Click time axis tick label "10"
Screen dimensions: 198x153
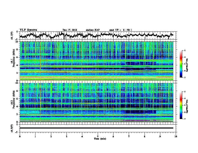pyautogui.click(x=176, y=136)
